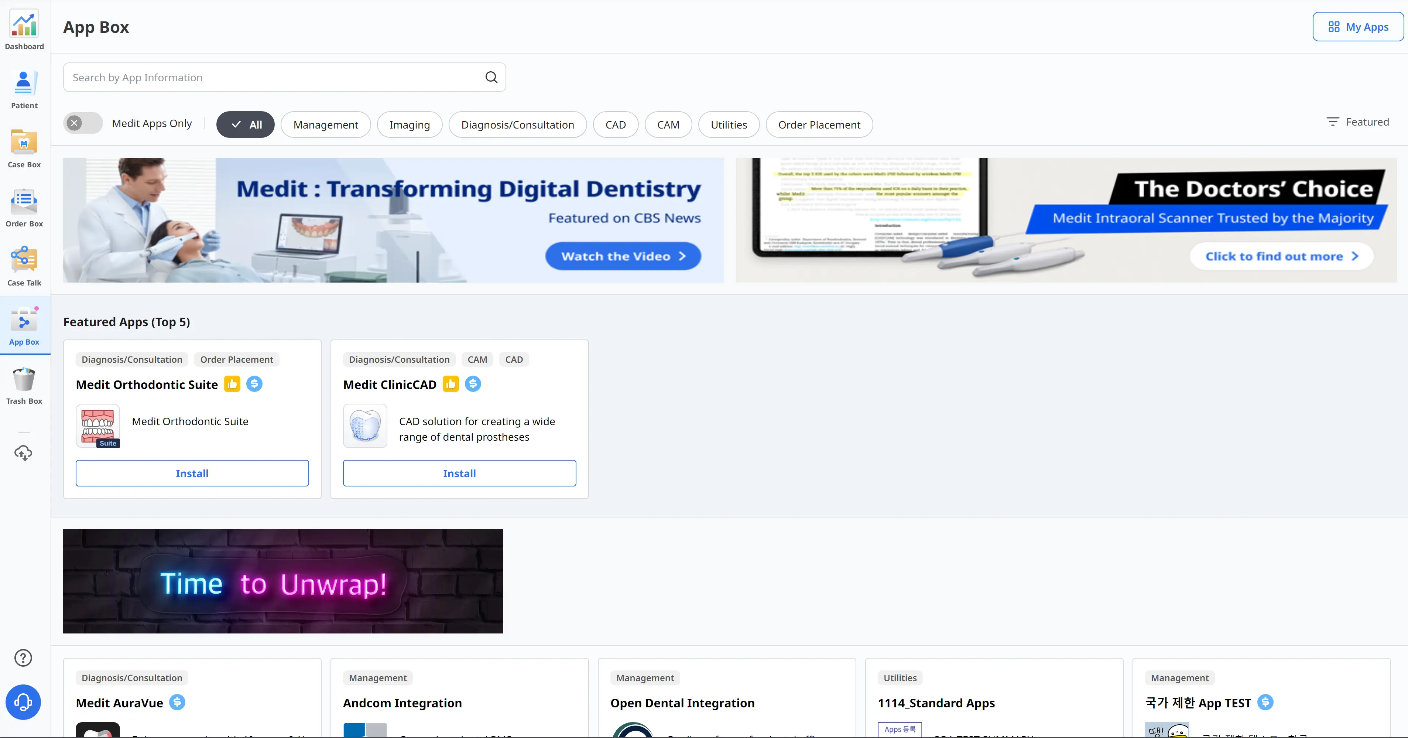Open Order Box from sidebar

pos(24,207)
